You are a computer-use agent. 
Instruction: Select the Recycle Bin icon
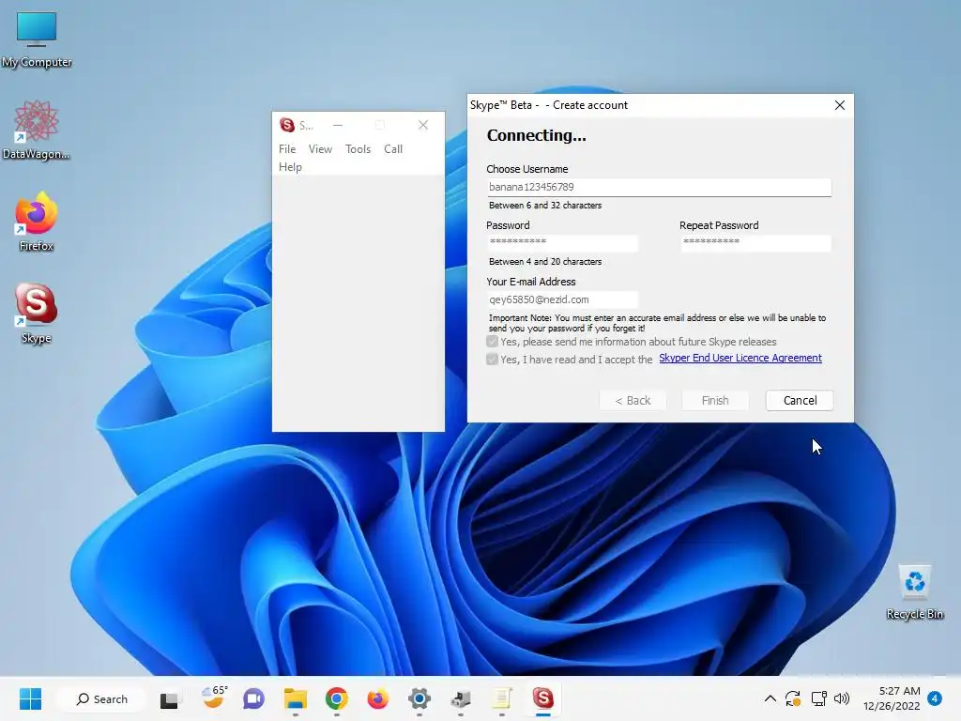pyautogui.click(x=914, y=592)
